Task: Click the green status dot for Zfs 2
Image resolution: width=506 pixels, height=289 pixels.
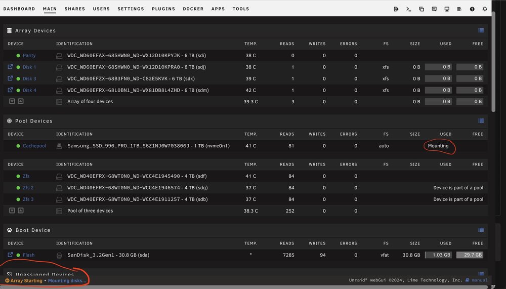Action: point(18,188)
